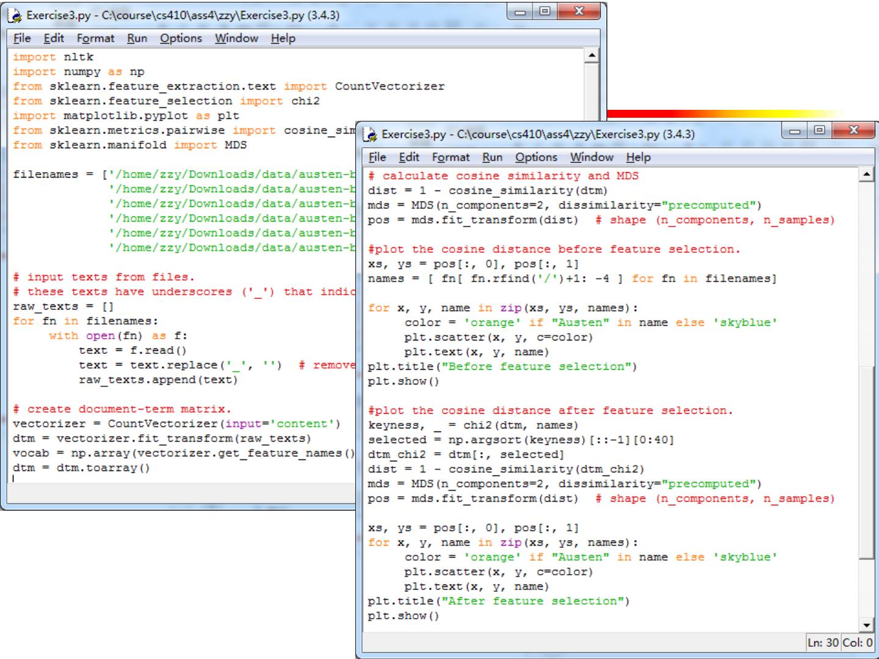Screen dimensions: 879x659
Task: Open the File menu in the front window
Action: point(377,157)
